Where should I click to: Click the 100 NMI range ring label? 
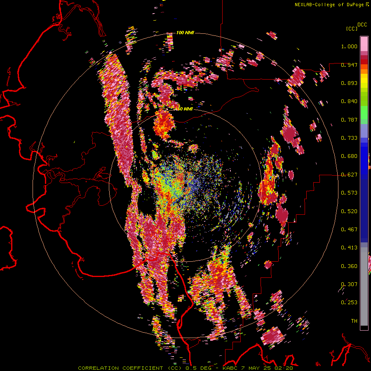point(185,33)
